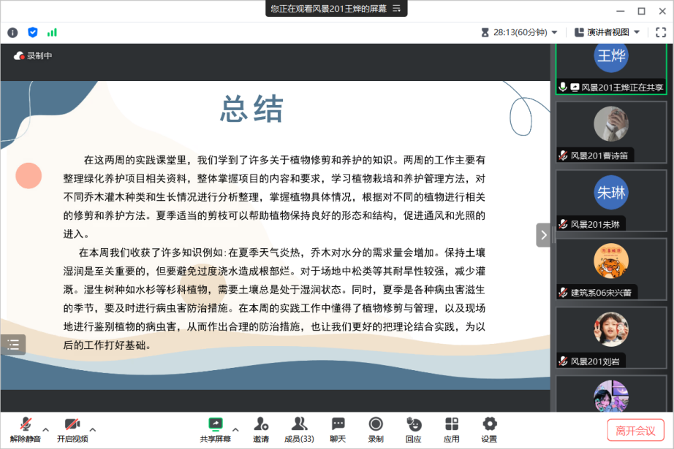
Task: Open 设置 settings
Action: [x=489, y=429]
